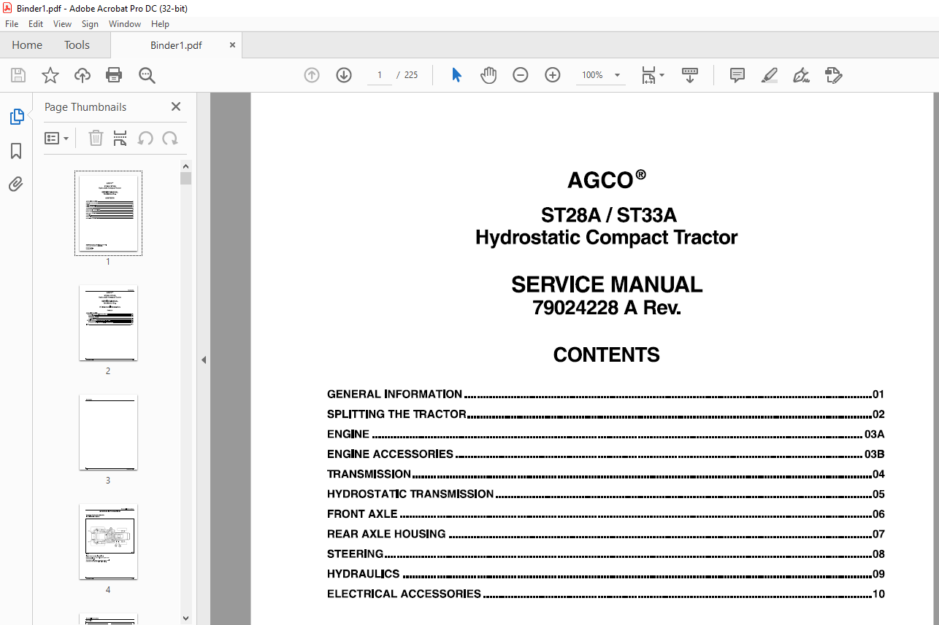Open the Help menu
Viewport: 939px width, 625px height.
click(x=160, y=24)
